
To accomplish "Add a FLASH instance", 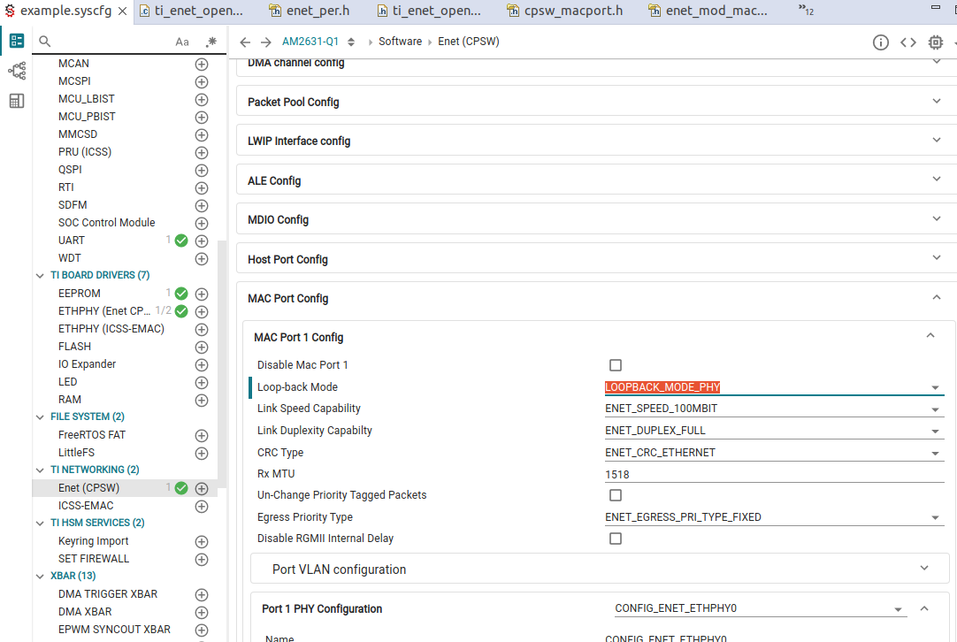I will 202,348.
